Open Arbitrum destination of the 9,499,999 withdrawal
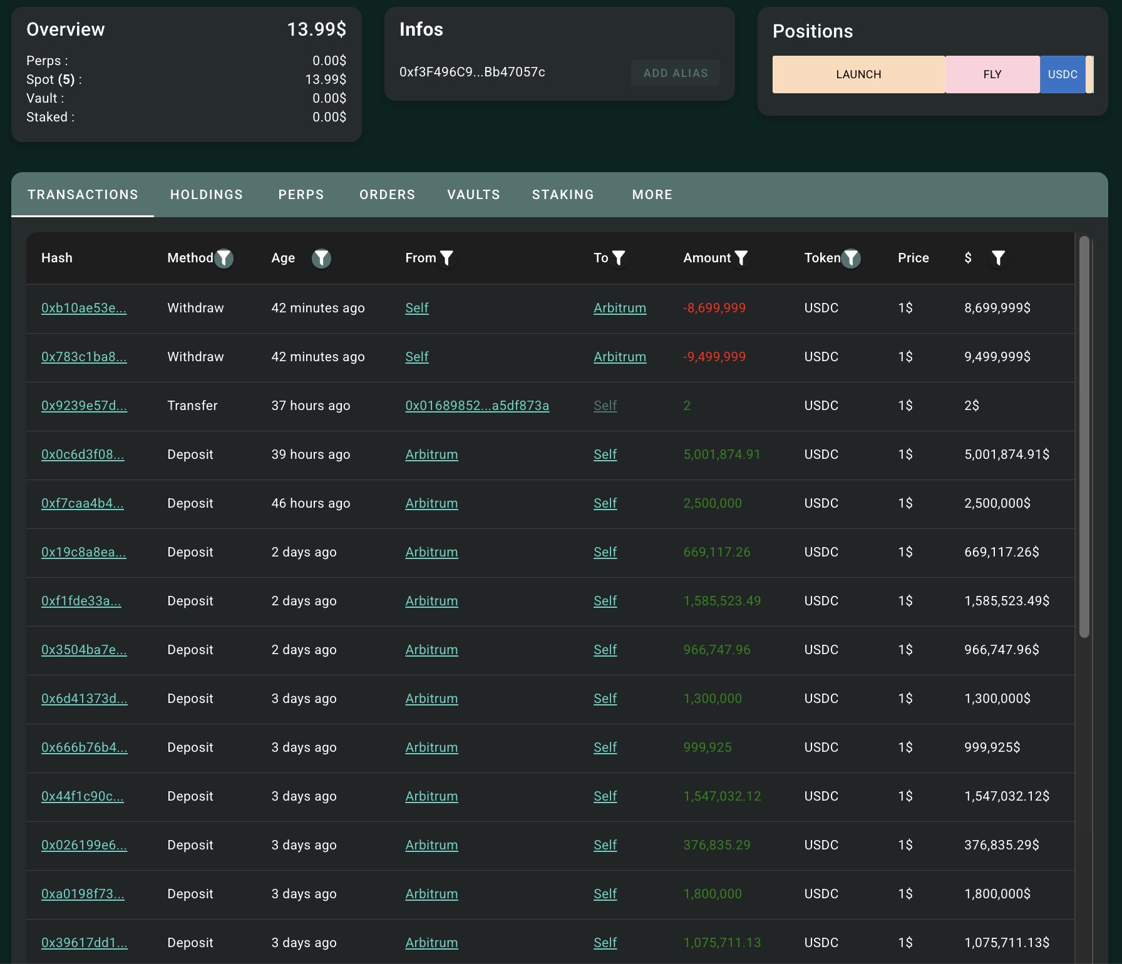 [620, 357]
